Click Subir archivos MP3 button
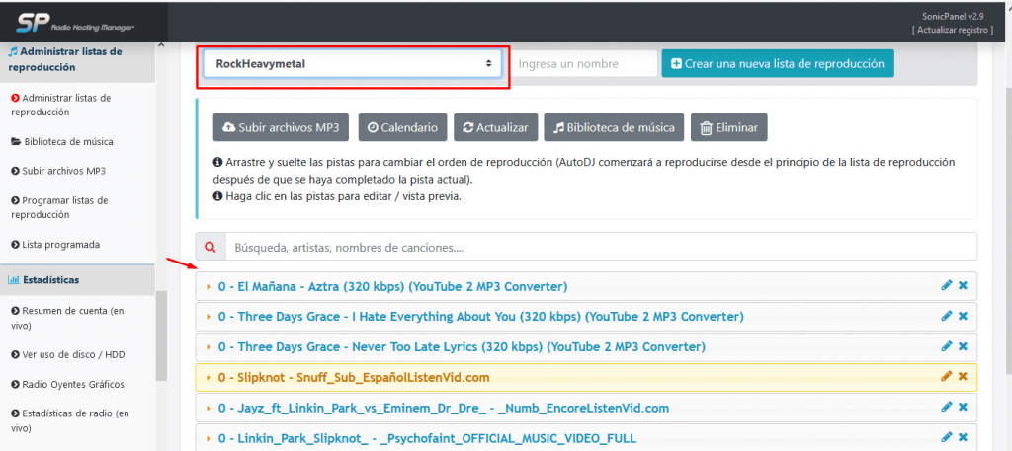The width and height of the screenshot is (1012, 451). 281,127
